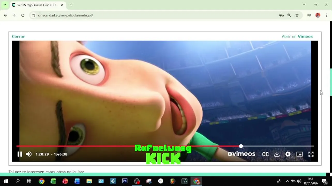Enter fullscreen video mode
332x186 pixels.
(x=311, y=154)
